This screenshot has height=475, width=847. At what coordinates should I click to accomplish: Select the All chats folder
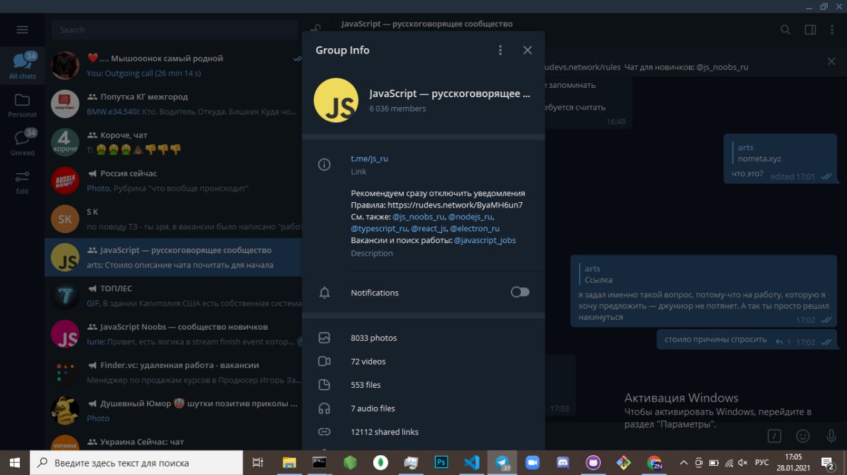click(x=22, y=65)
